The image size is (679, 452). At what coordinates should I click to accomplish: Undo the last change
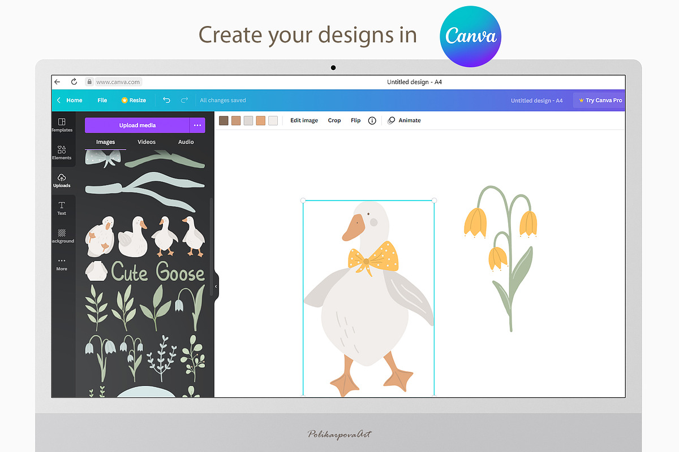tap(166, 100)
